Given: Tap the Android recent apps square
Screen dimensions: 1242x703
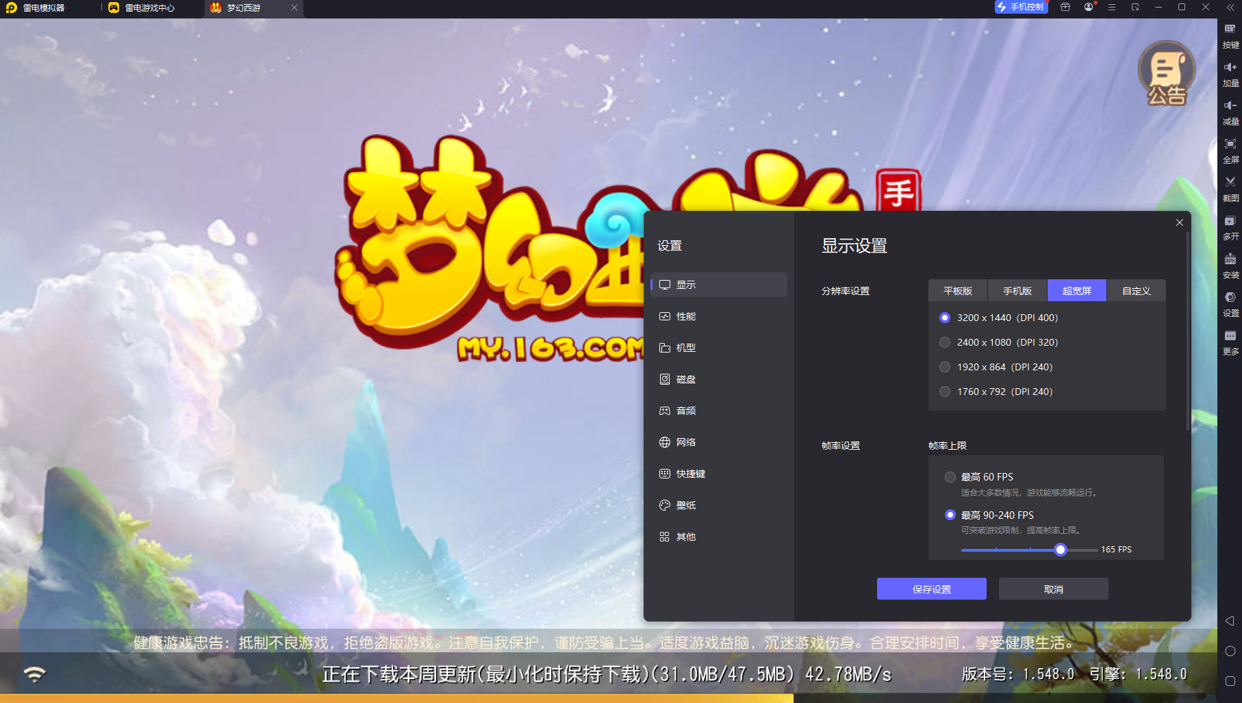Looking at the screenshot, I should click(1230, 681).
